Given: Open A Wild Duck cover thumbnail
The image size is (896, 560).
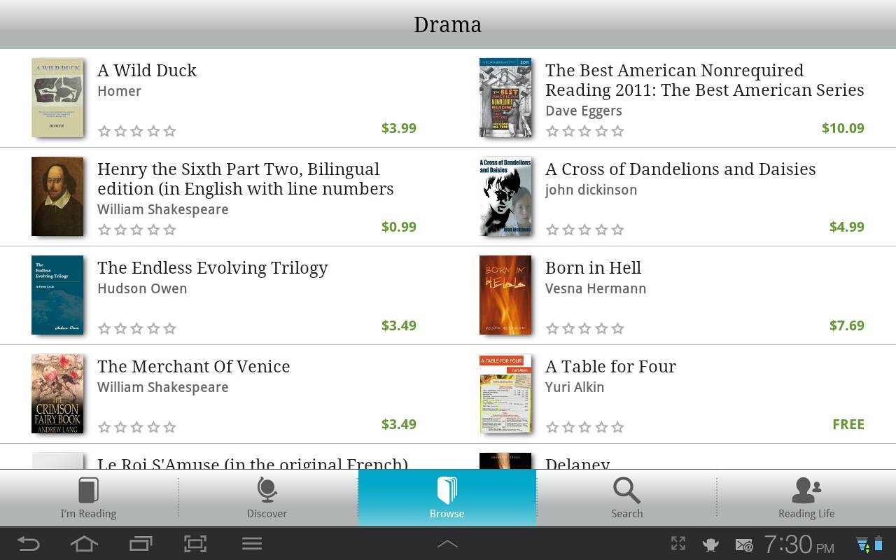Looking at the screenshot, I should 57,97.
